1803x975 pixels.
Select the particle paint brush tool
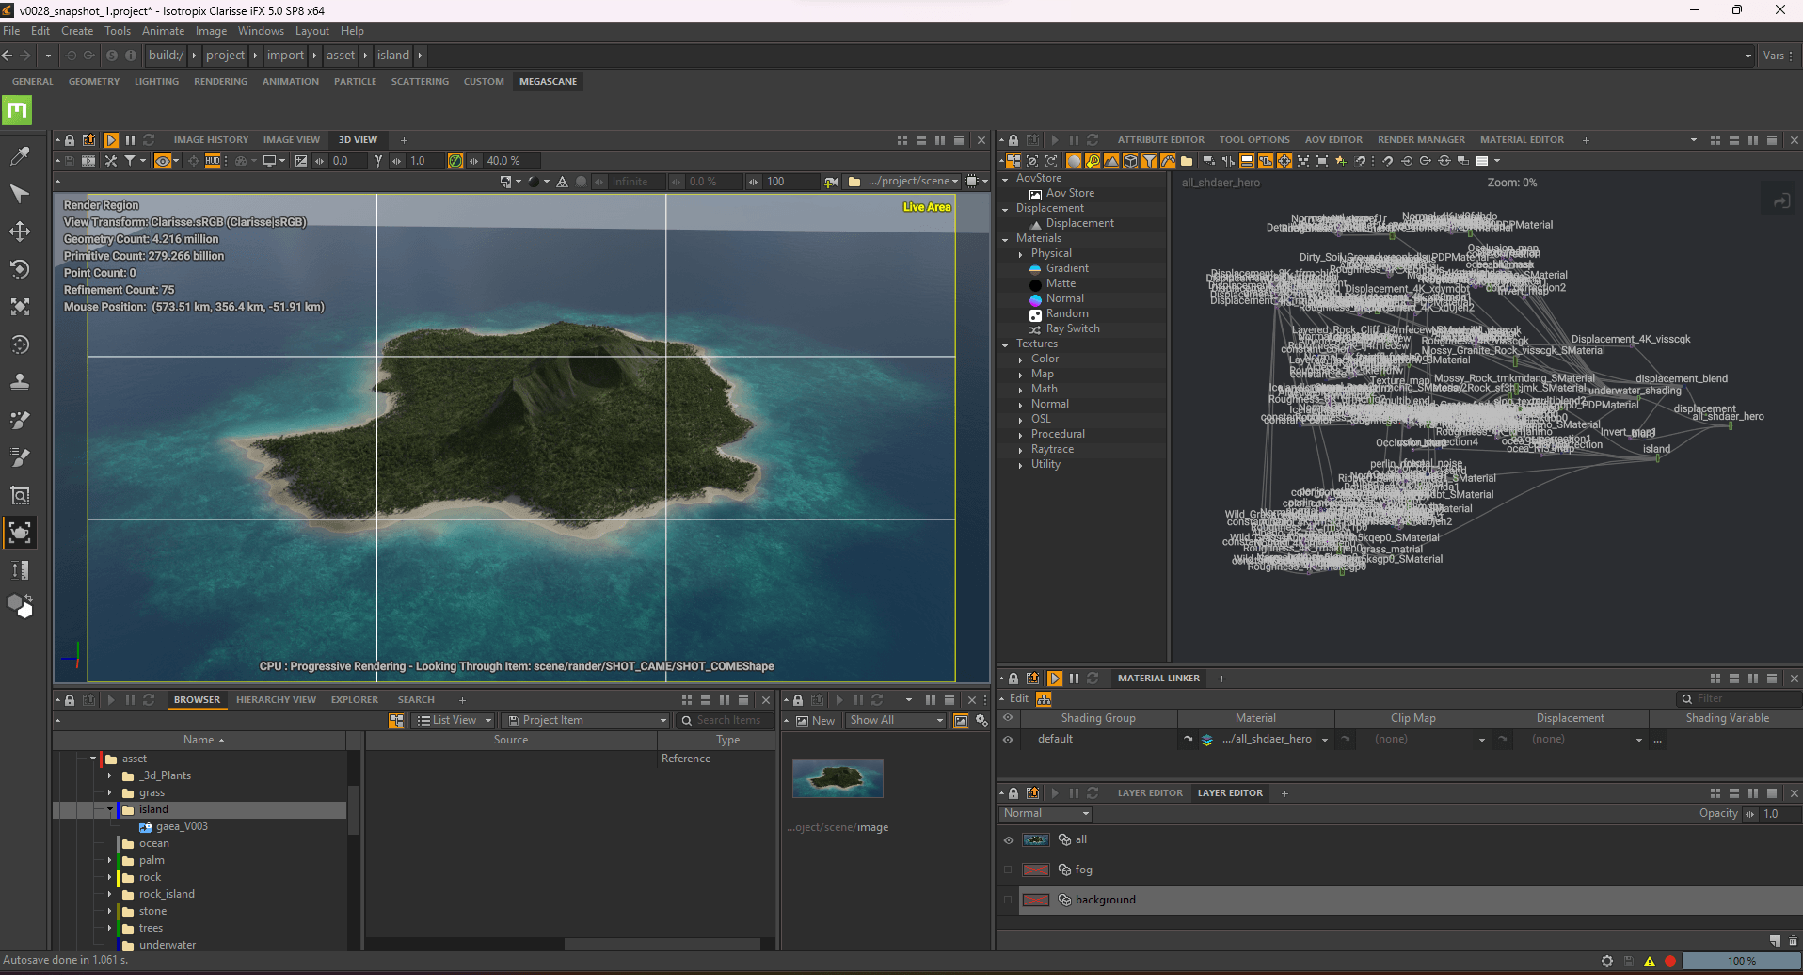click(x=20, y=420)
